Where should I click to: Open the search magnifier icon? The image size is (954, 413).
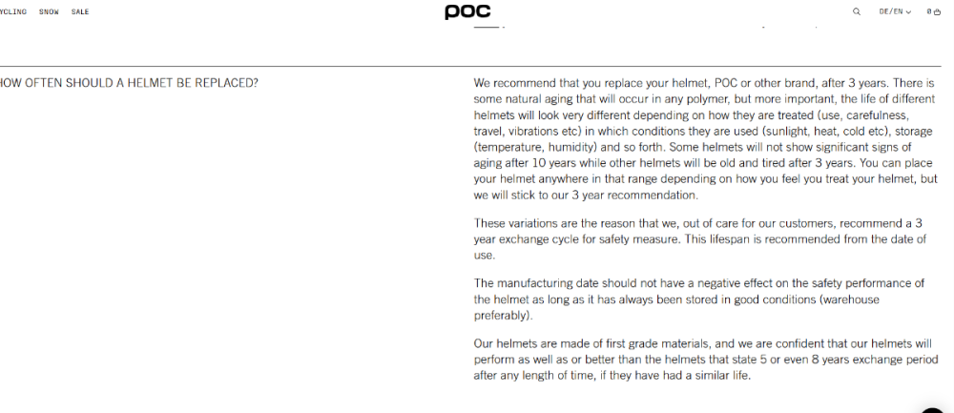(856, 11)
